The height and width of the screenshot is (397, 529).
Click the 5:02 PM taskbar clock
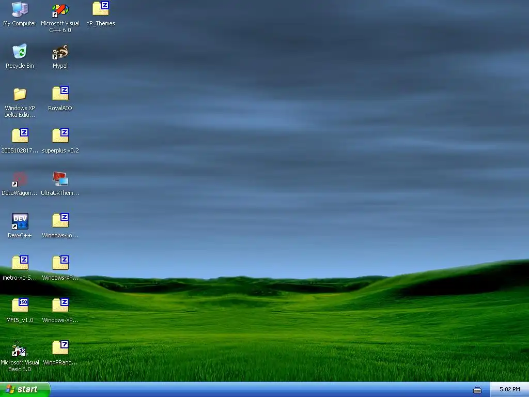click(509, 390)
